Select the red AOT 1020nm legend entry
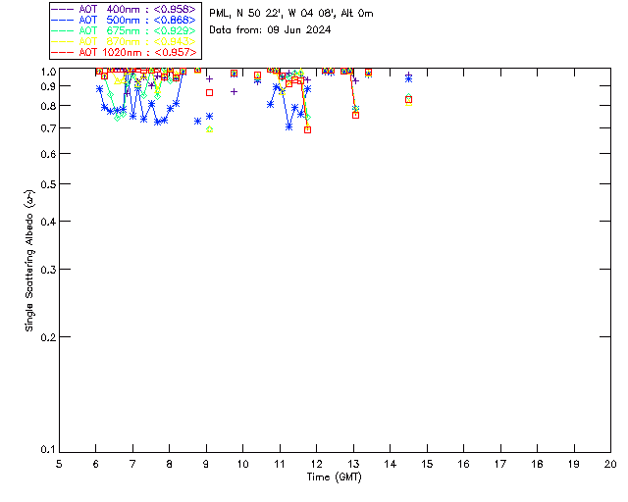 click(x=126, y=52)
